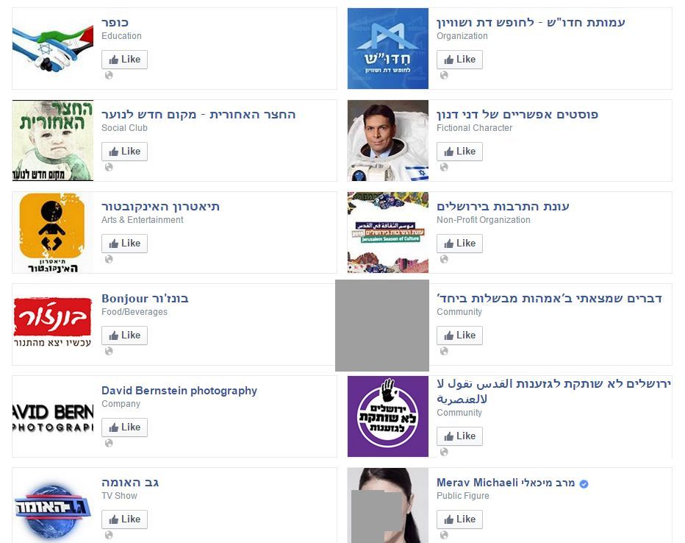Click the globe icon under David Bernstein photography
This screenshot has width=685, height=543.
[109, 443]
